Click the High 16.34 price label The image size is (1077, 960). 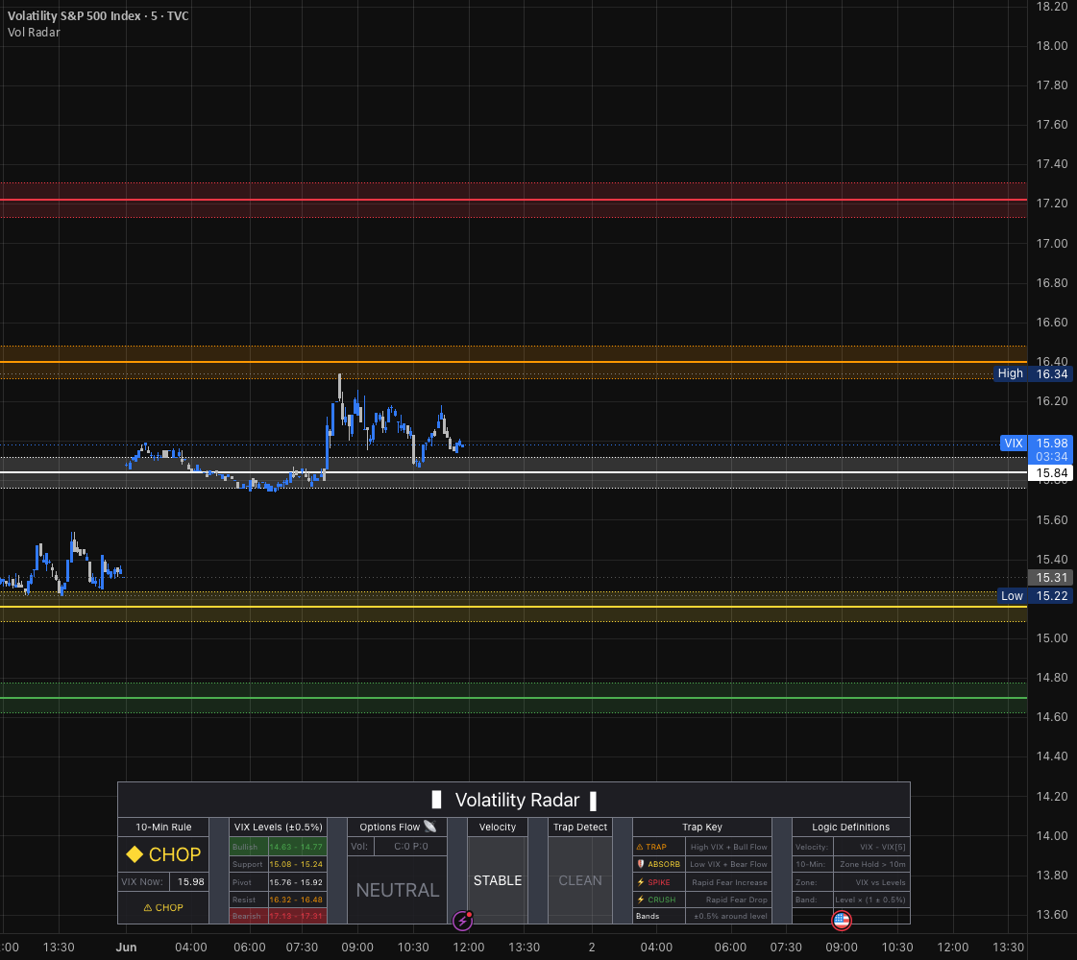coord(1033,374)
